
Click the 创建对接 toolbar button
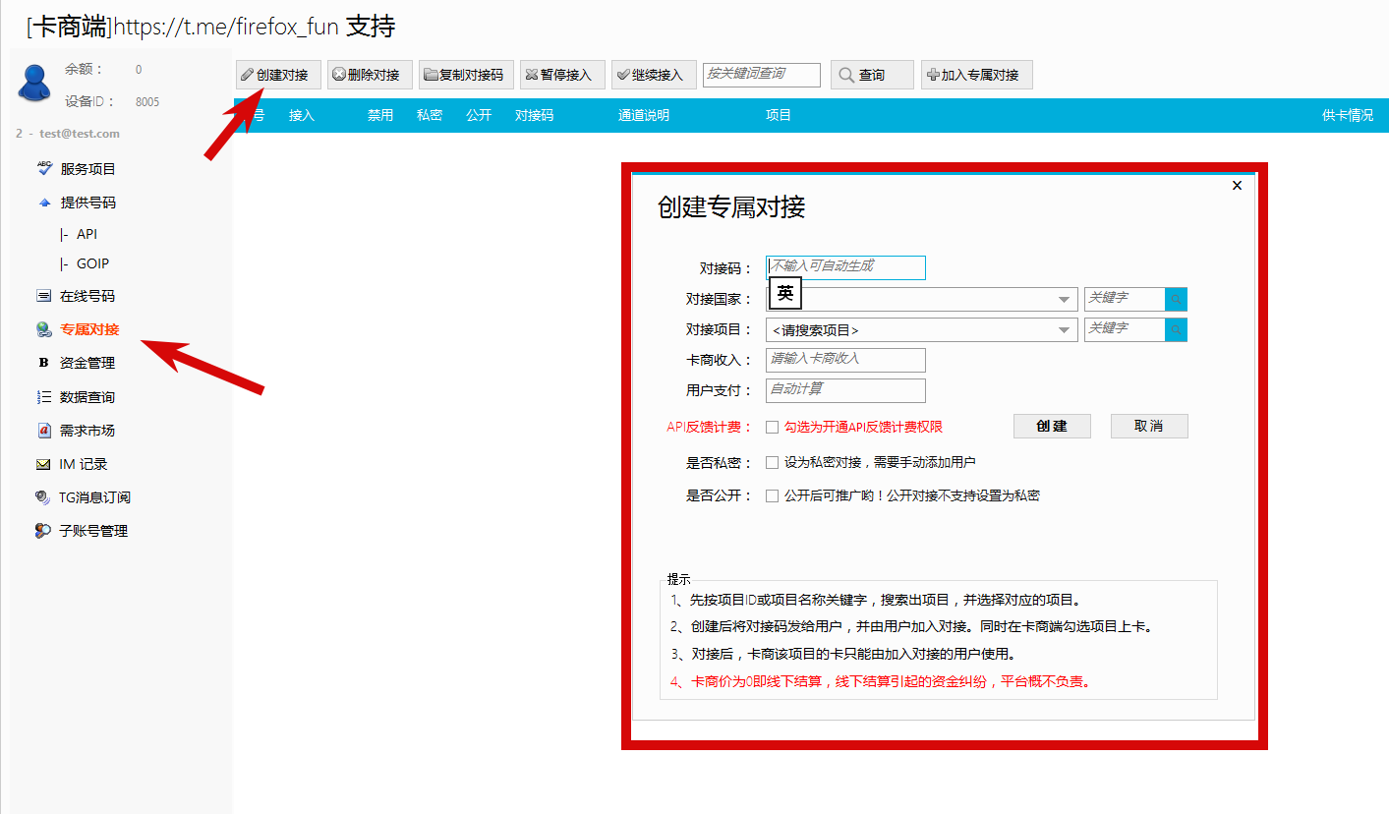278,75
